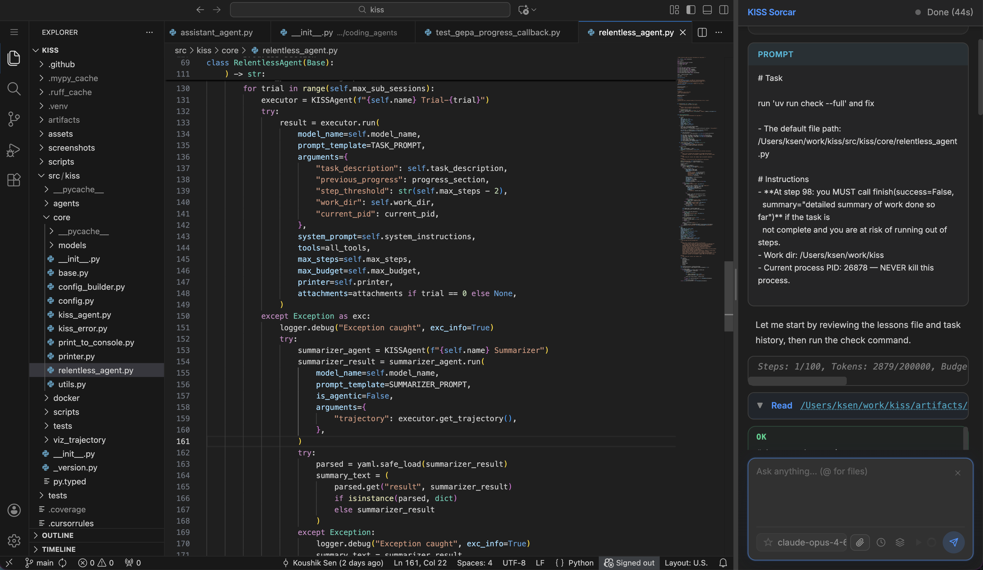The image size is (983, 570).
Task: Click the blue send message icon
Action: point(953,542)
